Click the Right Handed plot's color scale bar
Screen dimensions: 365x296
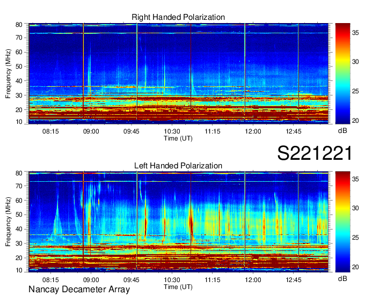(x=342, y=73)
